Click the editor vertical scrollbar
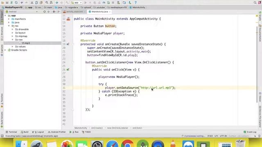The width and height of the screenshot is (262, 147). [257, 64]
